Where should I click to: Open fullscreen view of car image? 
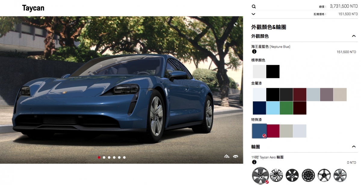tap(236, 25)
